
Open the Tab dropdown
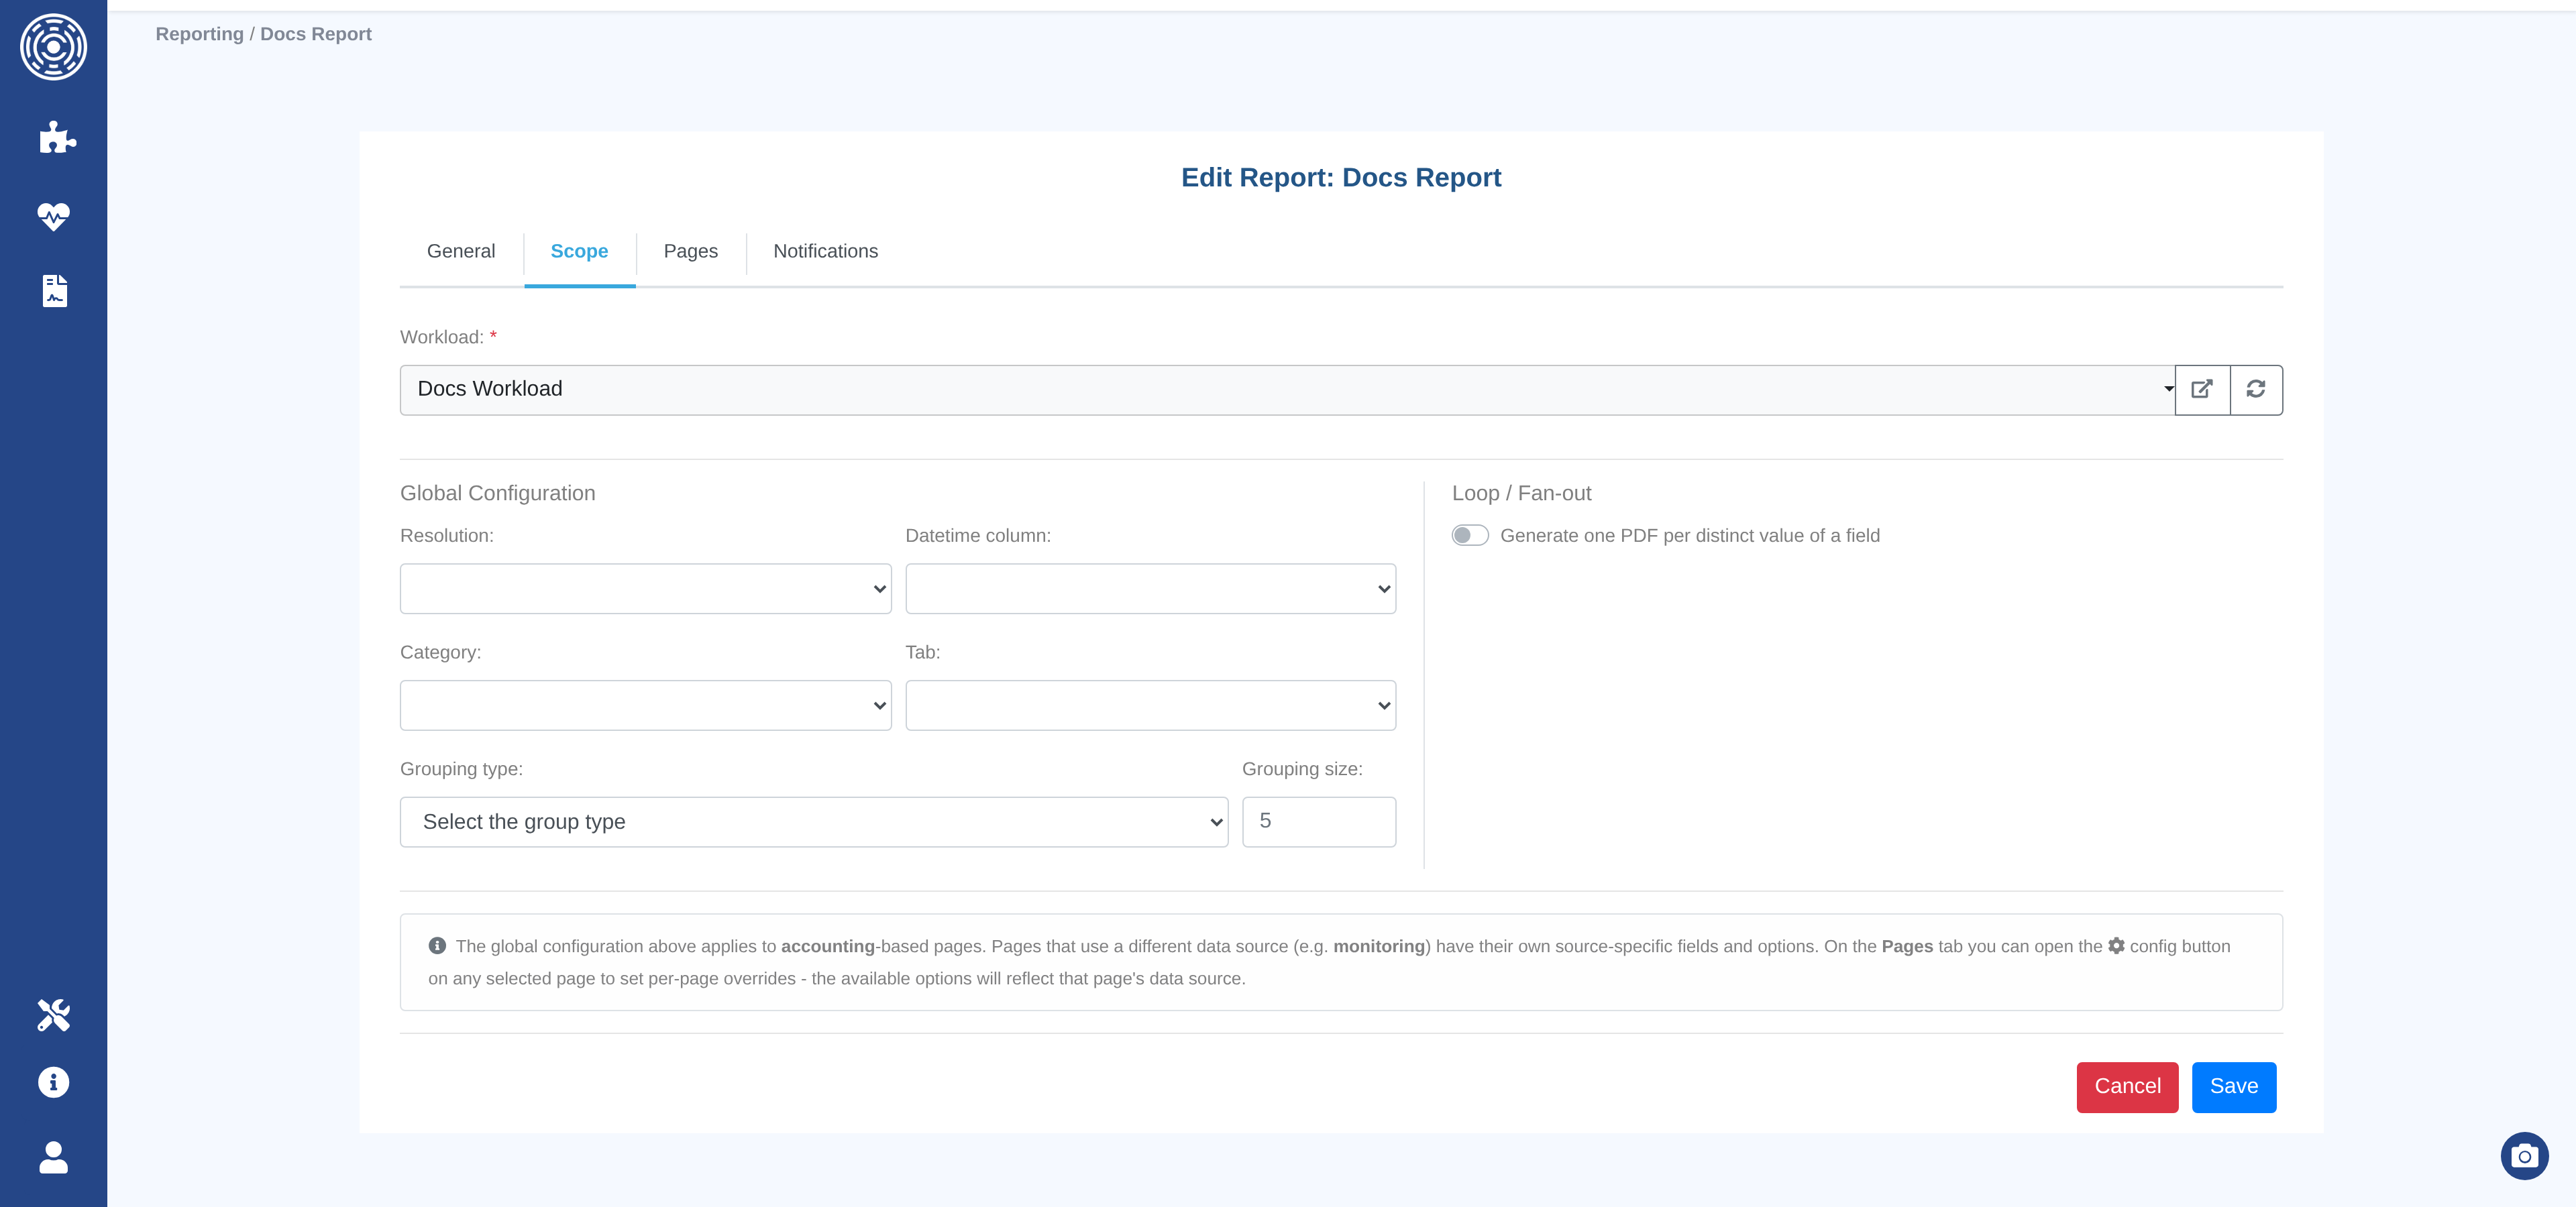pos(1150,705)
